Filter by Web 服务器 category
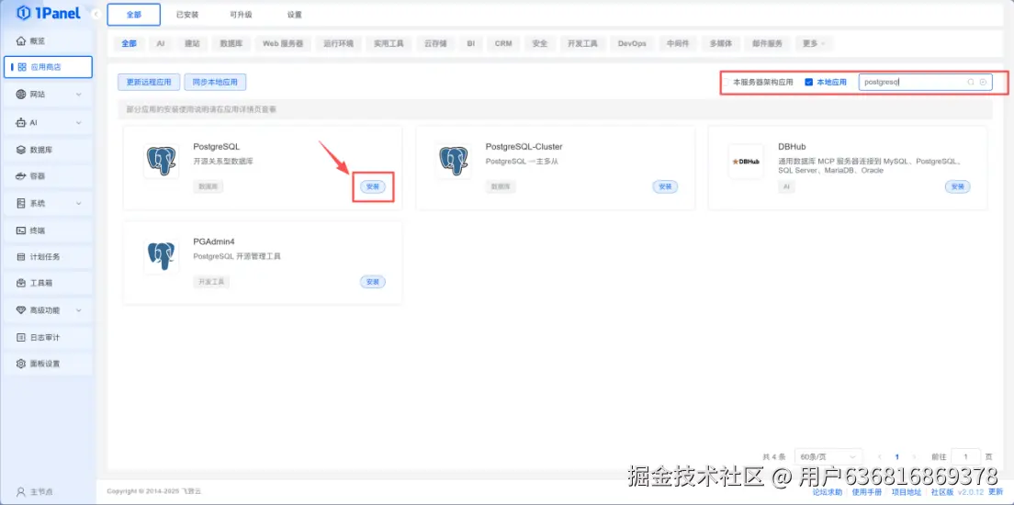 (283, 43)
